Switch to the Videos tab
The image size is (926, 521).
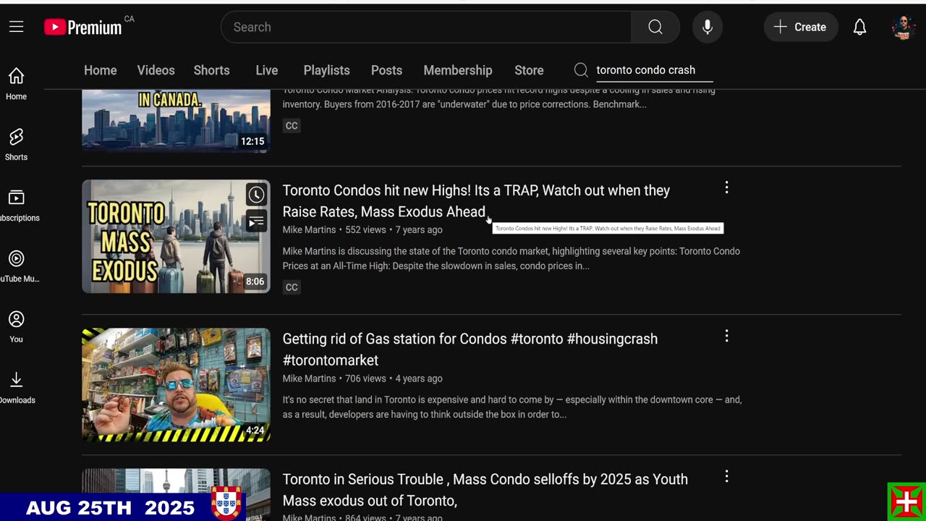pos(156,70)
